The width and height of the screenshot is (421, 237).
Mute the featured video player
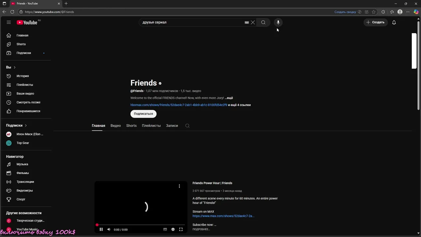pos(109,229)
